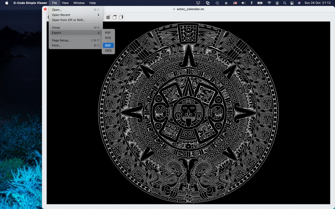
Task: Click the aztec_calendar.nc document icon in title
Action: coord(174,9)
